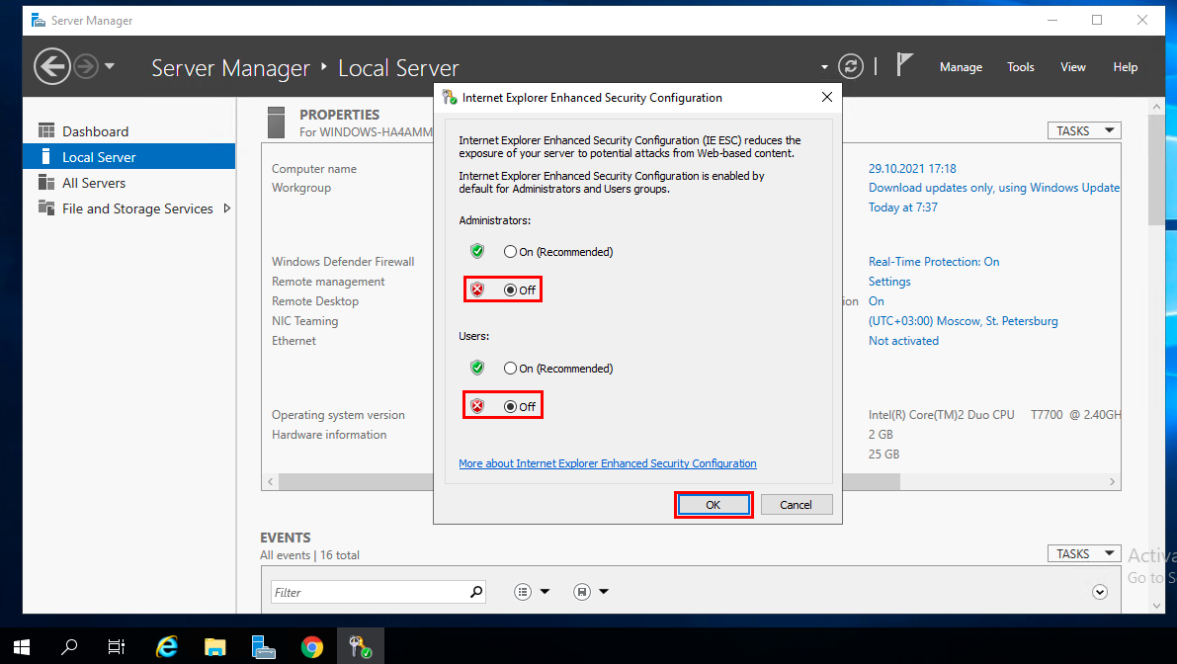The width and height of the screenshot is (1177, 664).
Task: Click horizontal scrollbar right arrow in properties
Action: tap(1113, 481)
